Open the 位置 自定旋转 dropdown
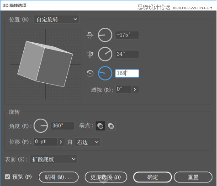The height and width of the screenshot is (186, 217). 56,19
